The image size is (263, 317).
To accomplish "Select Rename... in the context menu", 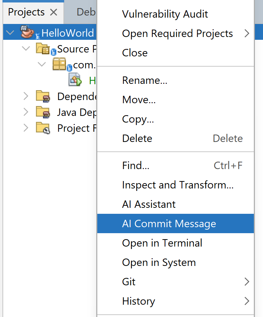I will pyautogui.click(x=145, y=80).
